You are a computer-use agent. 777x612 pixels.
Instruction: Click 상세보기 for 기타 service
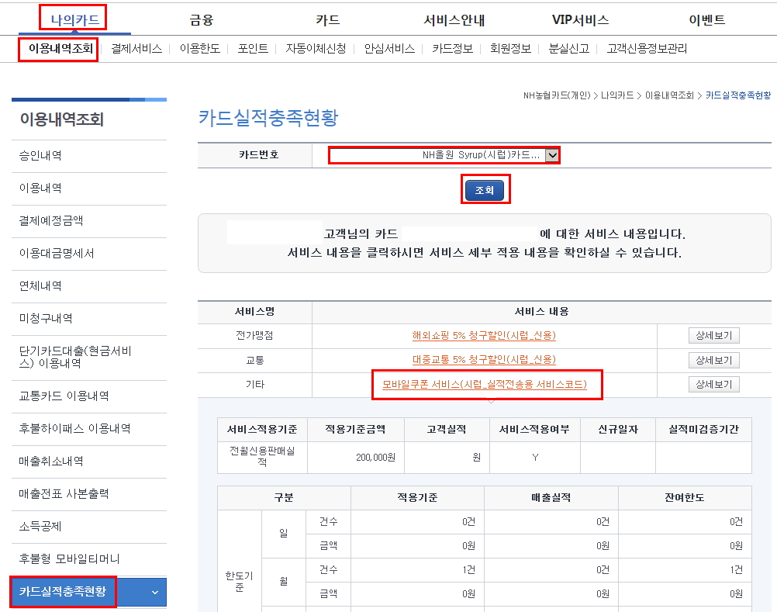(713, 385)
